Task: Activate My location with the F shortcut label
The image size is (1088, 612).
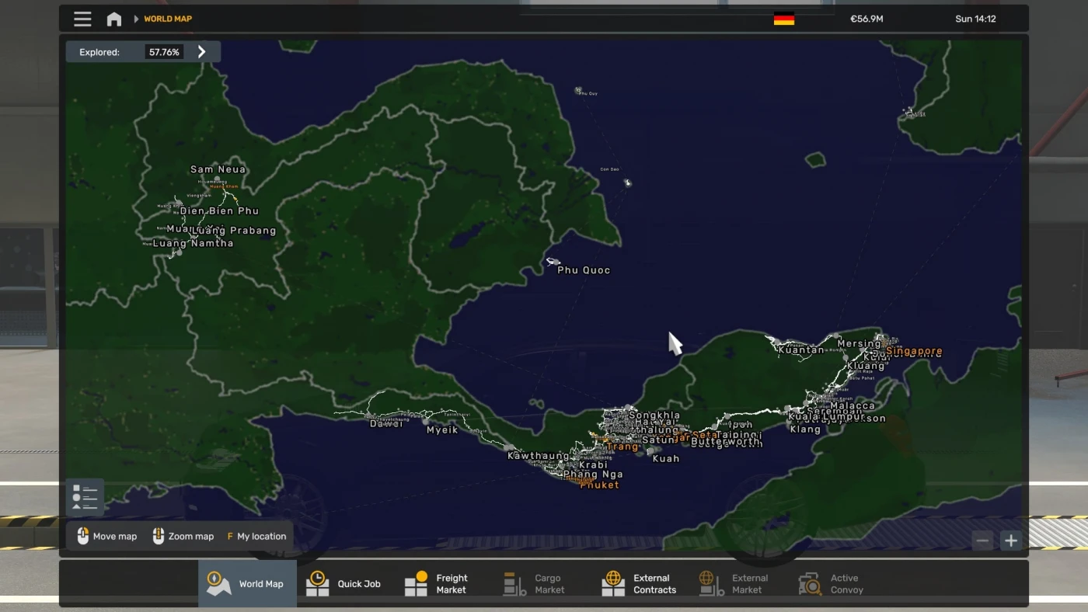Action: tap(229, 536)
